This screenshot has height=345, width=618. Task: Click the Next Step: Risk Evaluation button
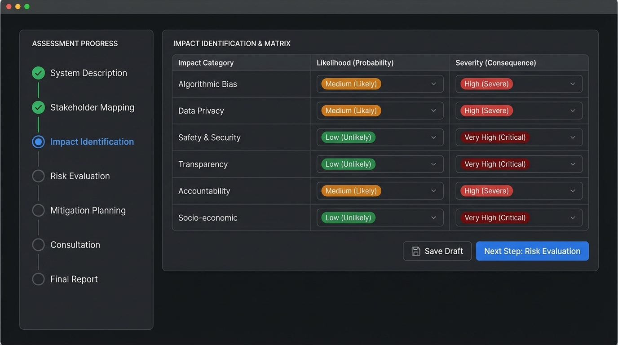pyautogui.click(x=532, y=251)
